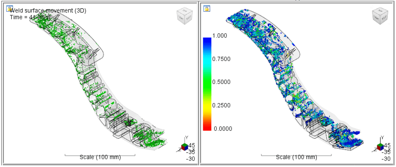Click the Weld surface movement (3D) title text

tap(48, 10)
